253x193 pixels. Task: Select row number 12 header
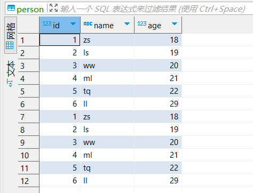(x=29, y=181)
